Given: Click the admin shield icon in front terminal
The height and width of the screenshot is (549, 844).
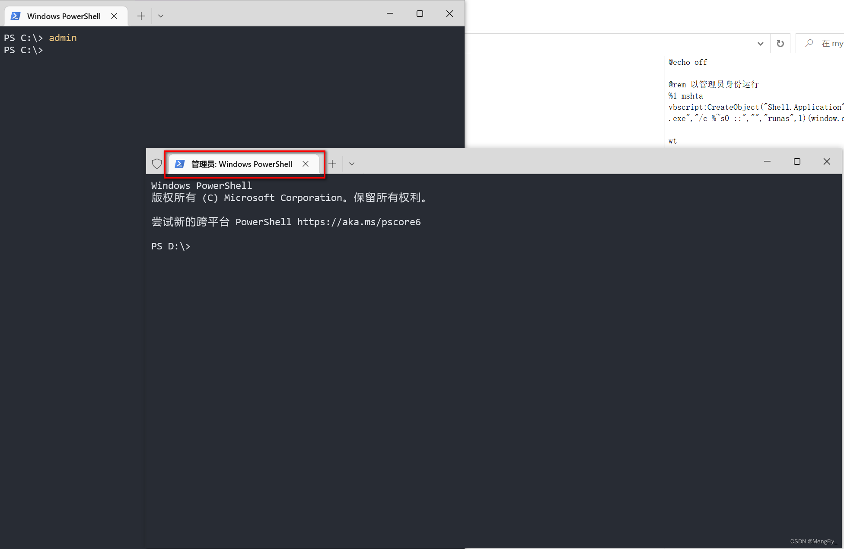Looking at the screenshot, I should coord(157,163).
